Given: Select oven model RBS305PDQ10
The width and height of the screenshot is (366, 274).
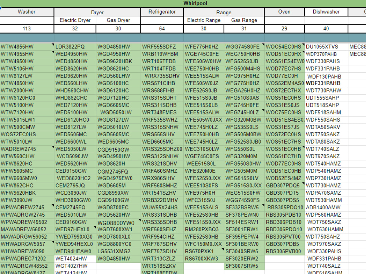Looking at the screenshot, I should 285,208.
